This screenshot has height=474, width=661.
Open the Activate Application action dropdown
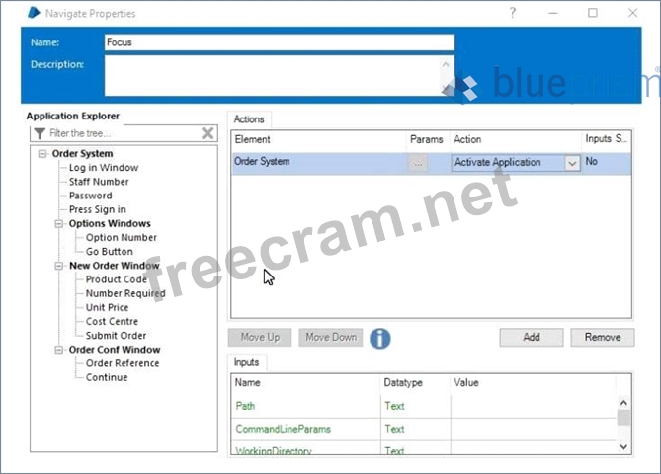point(572,163)
